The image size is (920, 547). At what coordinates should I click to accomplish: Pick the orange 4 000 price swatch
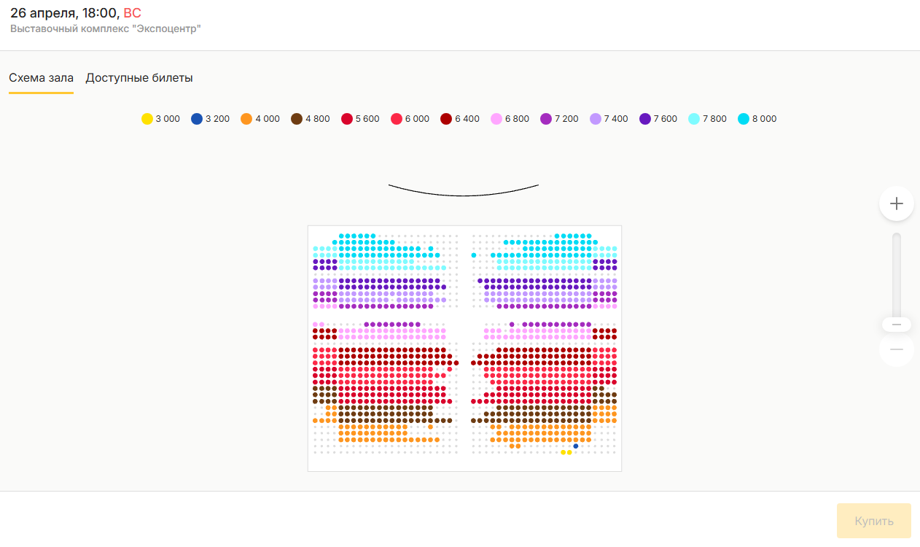point(246,119)
